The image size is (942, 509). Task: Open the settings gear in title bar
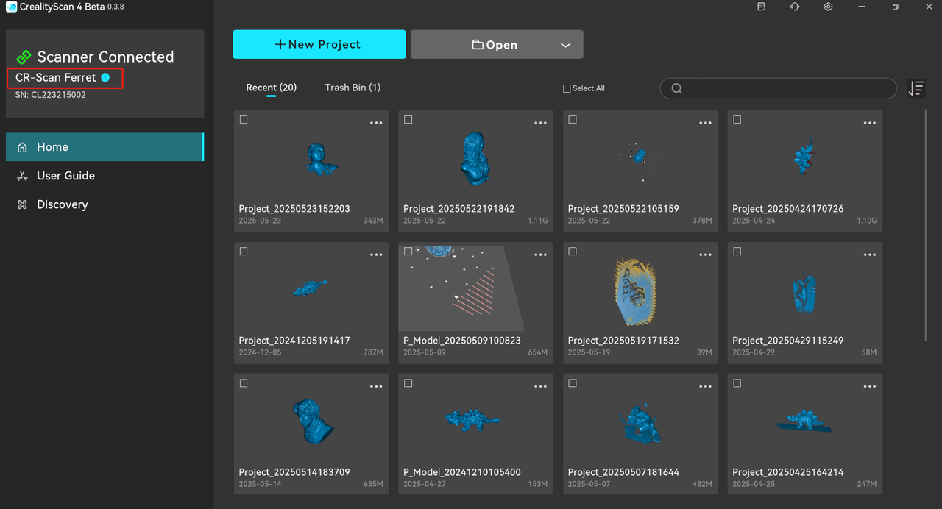pyautogui.click(x=829, y=7)
